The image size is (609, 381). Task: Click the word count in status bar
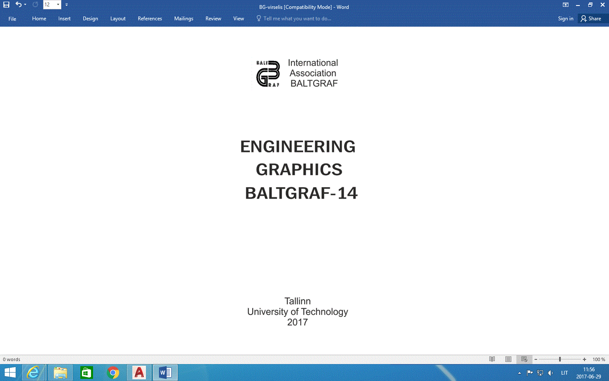pos(11,359)
